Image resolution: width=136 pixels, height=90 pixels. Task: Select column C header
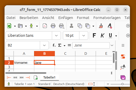coord(65,53)
